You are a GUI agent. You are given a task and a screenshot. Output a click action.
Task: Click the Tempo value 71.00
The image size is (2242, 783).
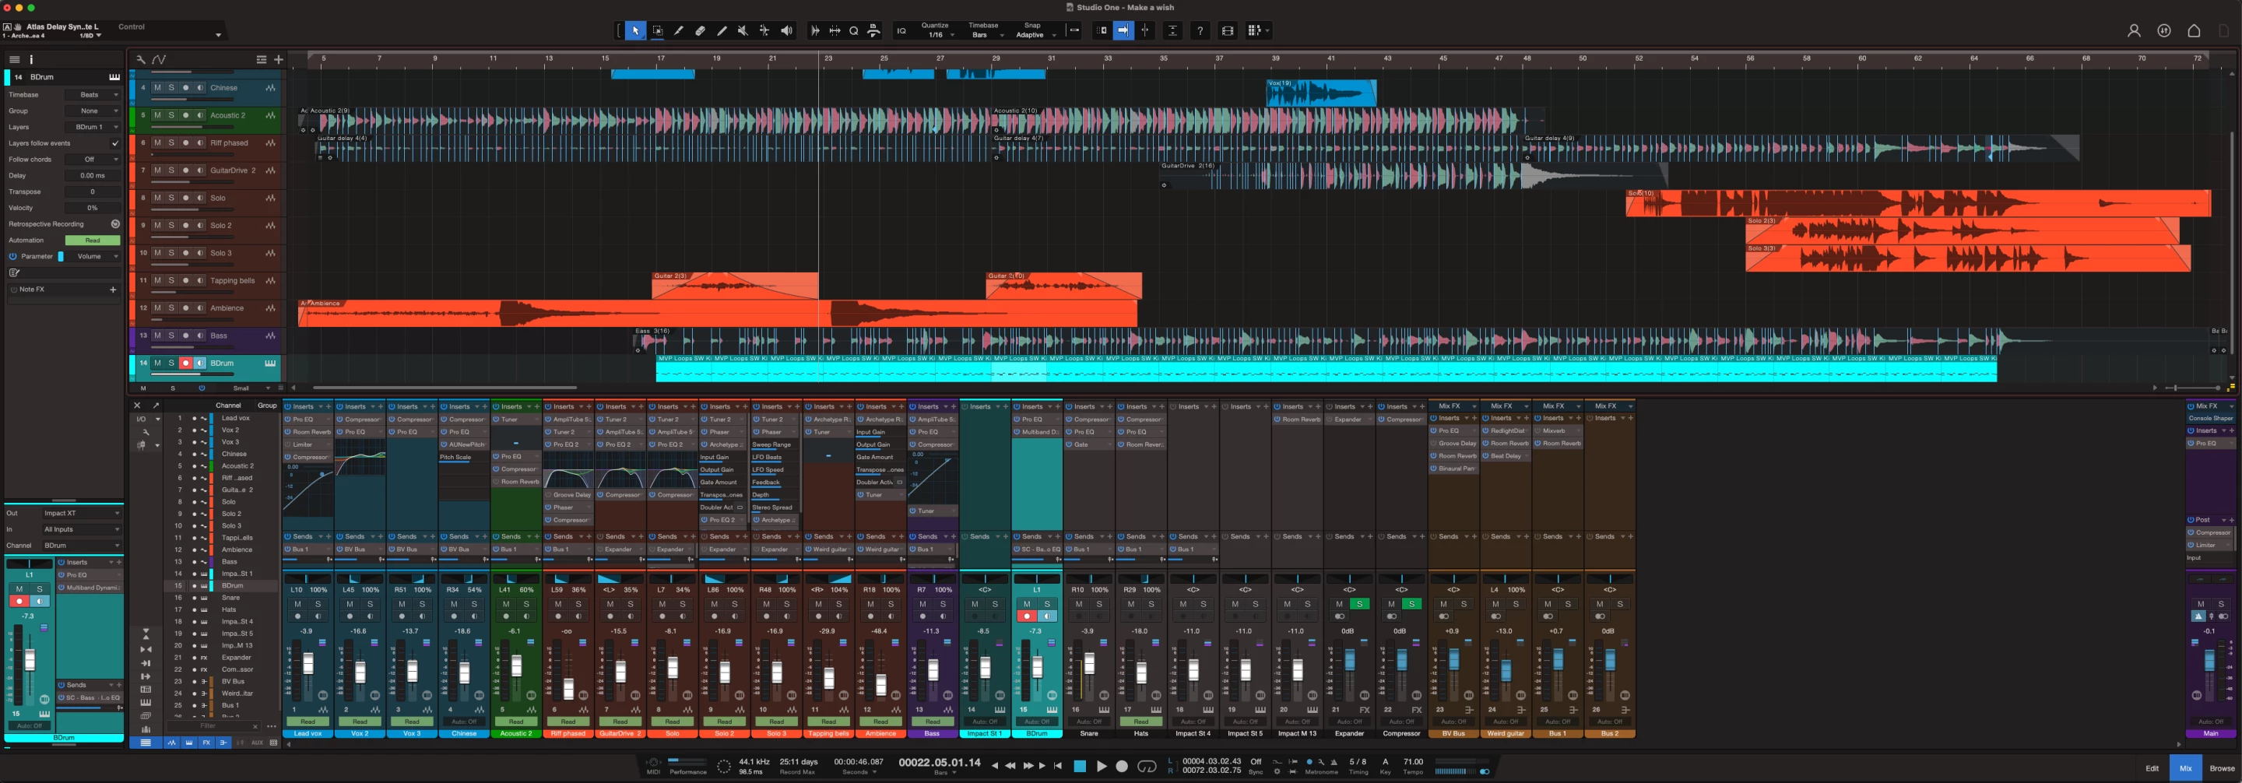[x=1414, y=762]
